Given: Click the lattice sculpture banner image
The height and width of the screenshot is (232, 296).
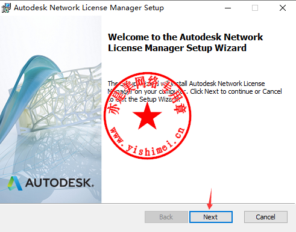Looking at the screenshot, I should point(51,109).
